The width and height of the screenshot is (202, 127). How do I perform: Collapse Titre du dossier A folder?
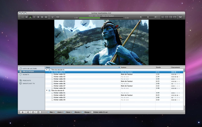click(47, 70)
